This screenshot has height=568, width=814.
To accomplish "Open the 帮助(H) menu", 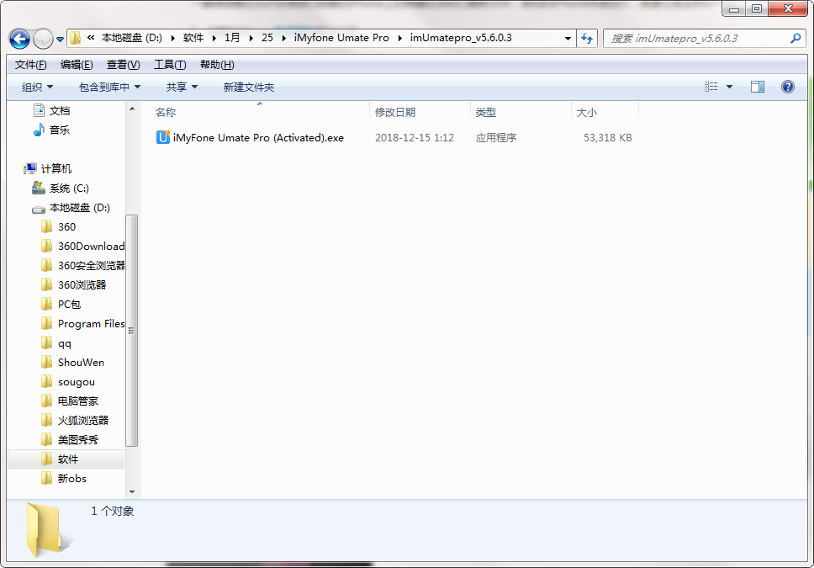I will click(x=217, y=65).
